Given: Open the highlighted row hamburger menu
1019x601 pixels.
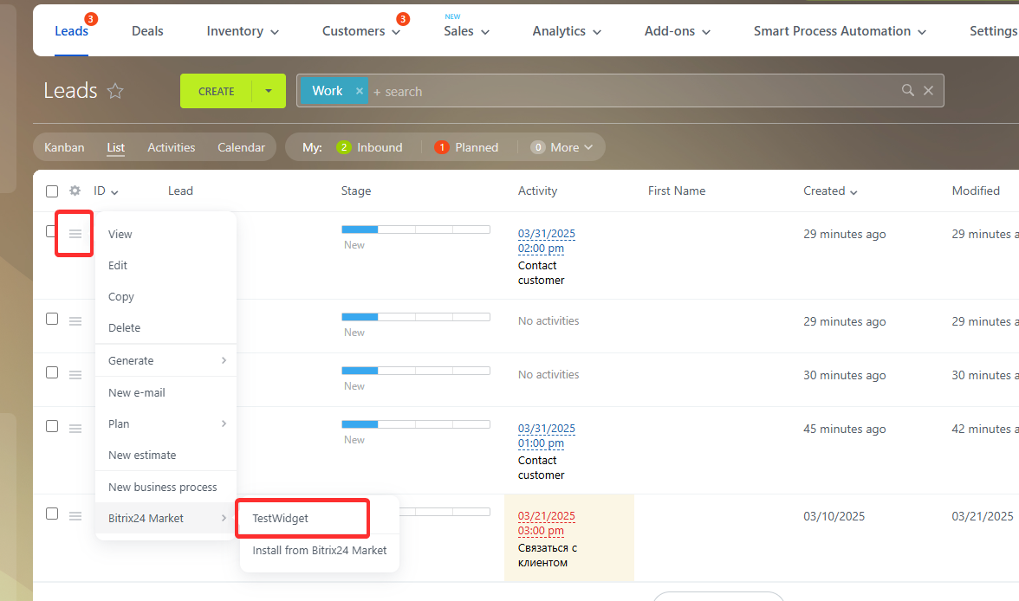Looking at the screenshot, I should coord(74,233).
